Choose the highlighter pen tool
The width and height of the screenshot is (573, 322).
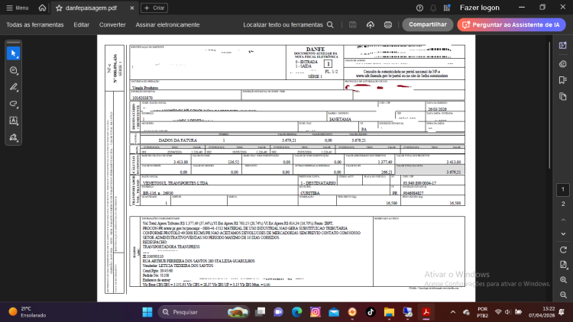(14, 87)
